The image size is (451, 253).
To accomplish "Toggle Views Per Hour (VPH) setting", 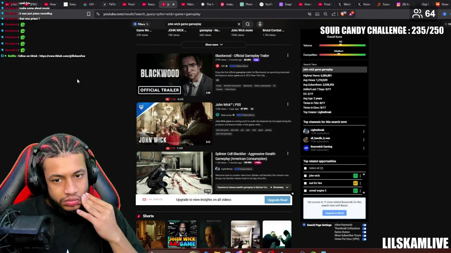I will (364, 239).
